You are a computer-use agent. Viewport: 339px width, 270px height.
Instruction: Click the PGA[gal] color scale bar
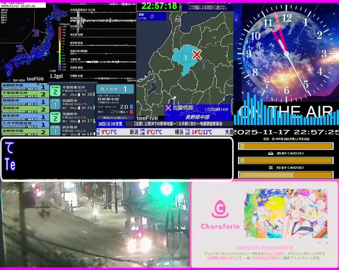[x=60, y=49]
